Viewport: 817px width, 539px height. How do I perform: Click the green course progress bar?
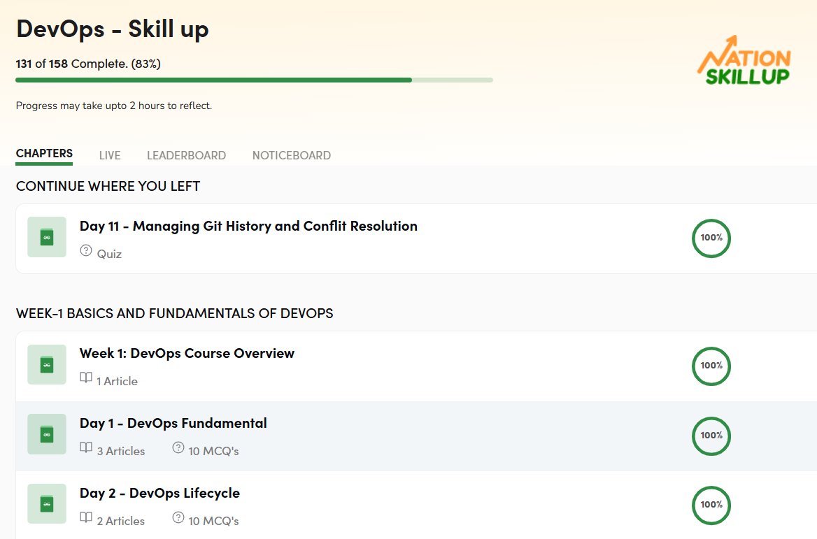(255, 80)
